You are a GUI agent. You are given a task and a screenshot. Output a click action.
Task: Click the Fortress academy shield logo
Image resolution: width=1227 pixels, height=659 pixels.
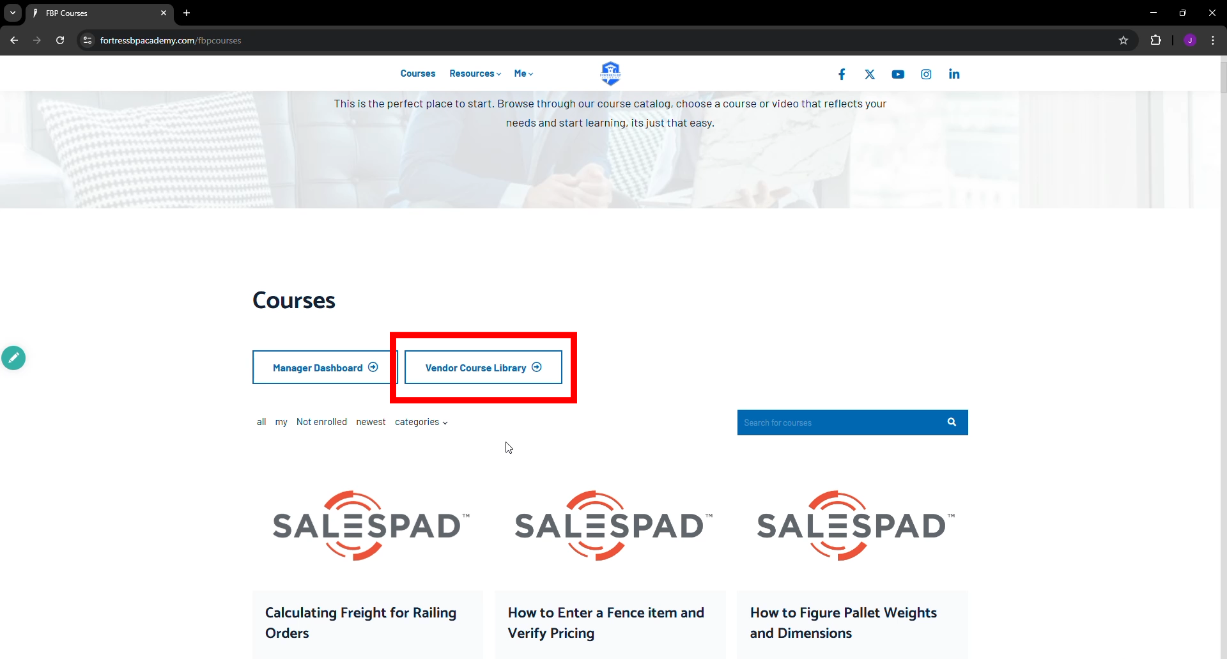pos(610,74)
